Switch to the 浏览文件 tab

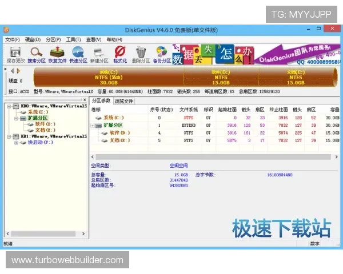coord(124,101)
